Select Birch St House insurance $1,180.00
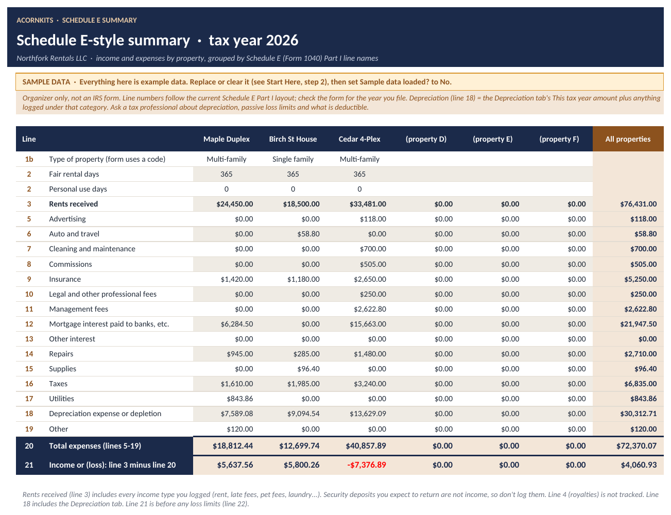 (293, 279)
